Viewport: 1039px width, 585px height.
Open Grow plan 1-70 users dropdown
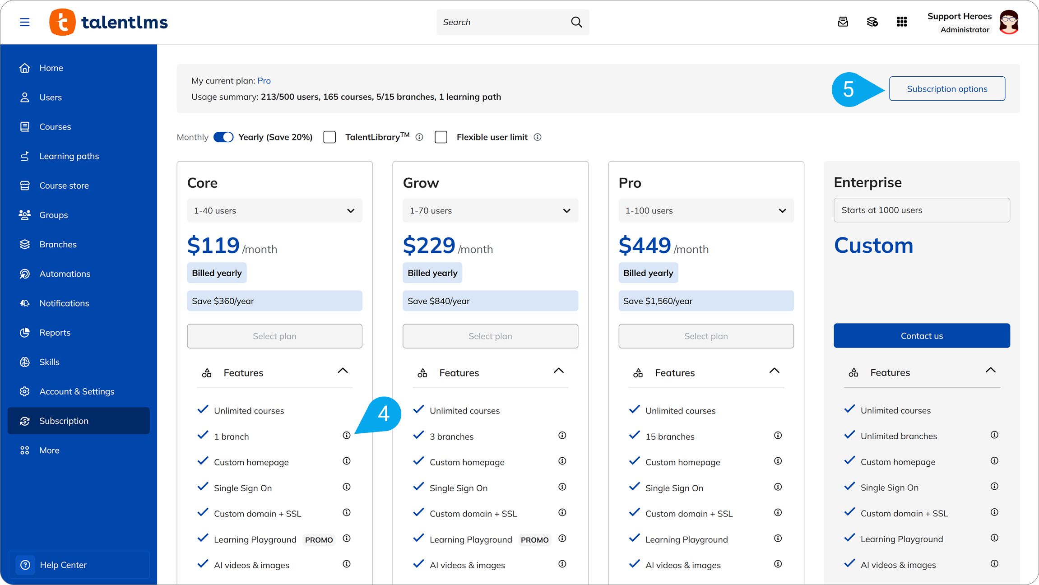pyautogui.click(x=490, y=211)
